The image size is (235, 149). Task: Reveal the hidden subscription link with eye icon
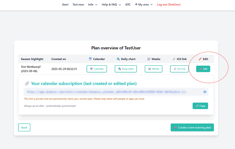(x=205, y=92)
